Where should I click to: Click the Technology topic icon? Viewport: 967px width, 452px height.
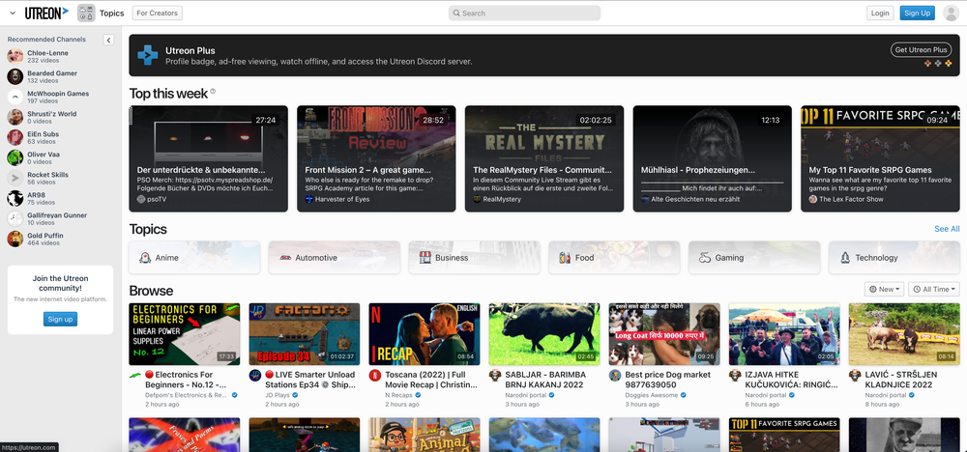845,258
